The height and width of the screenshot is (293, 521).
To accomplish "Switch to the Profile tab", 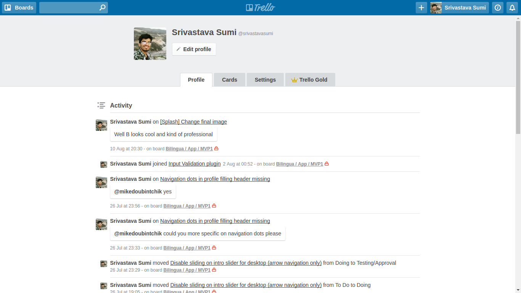I will [196, 80].
